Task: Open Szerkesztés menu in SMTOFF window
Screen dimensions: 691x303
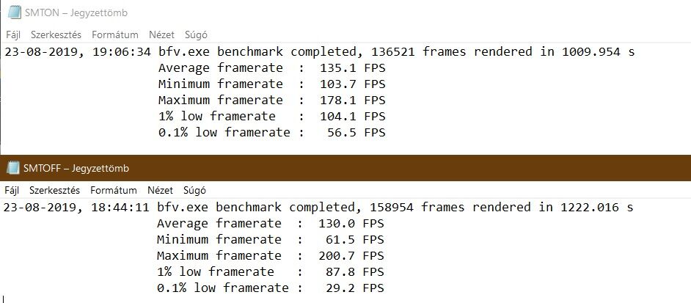Action: point(54,191)
